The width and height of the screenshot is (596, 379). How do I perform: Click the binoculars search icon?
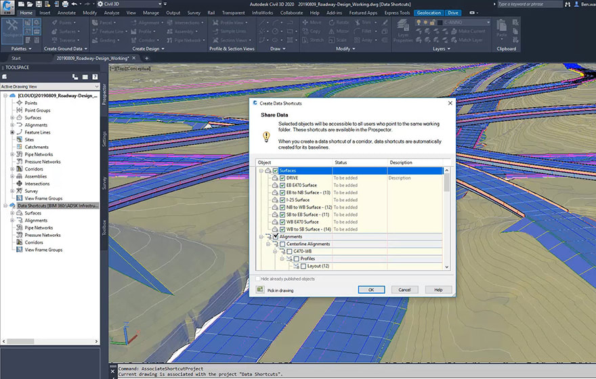tap(568, 4)
